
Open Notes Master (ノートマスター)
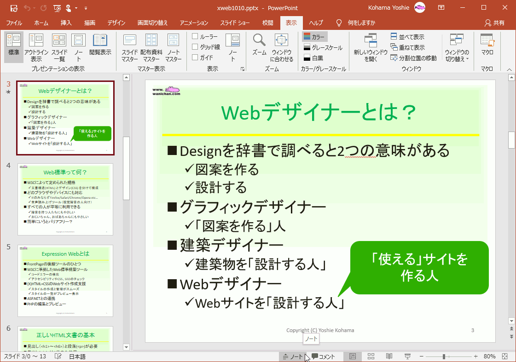pos(173,47)
